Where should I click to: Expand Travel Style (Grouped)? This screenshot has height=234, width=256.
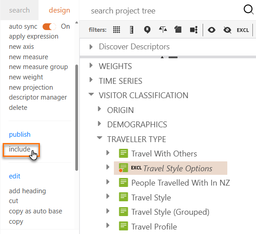[x=108, y=211]
